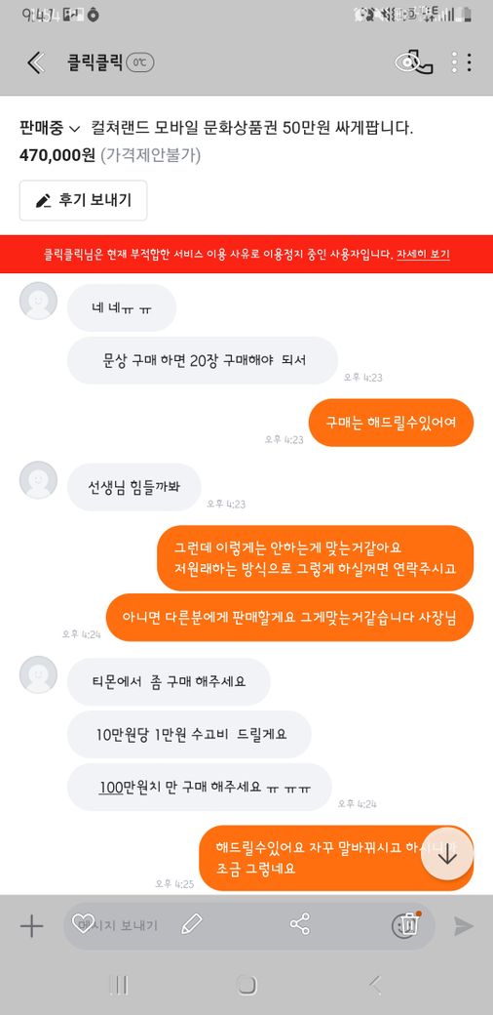
Task: Tap the Android home navigation button
Action: [x=246, y=985]
